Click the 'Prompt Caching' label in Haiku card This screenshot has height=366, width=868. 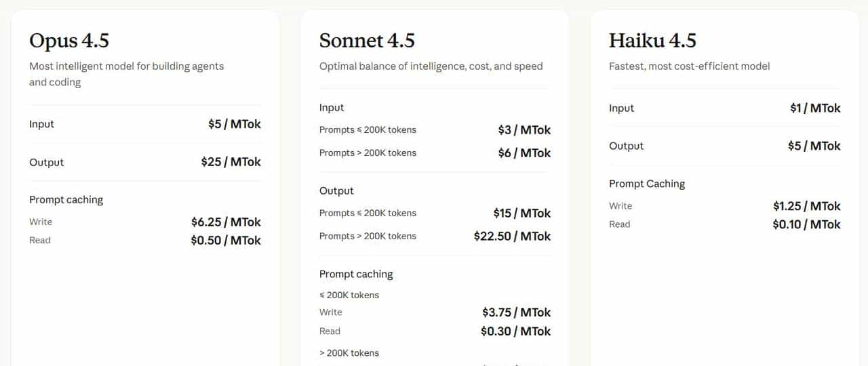647,184
